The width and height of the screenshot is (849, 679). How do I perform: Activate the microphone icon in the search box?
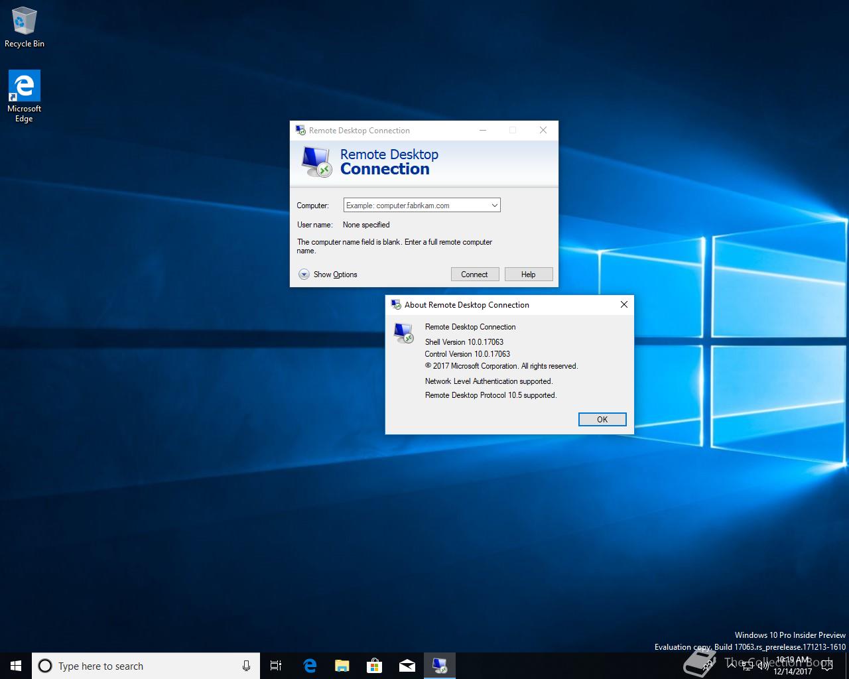tap(246, 666)
